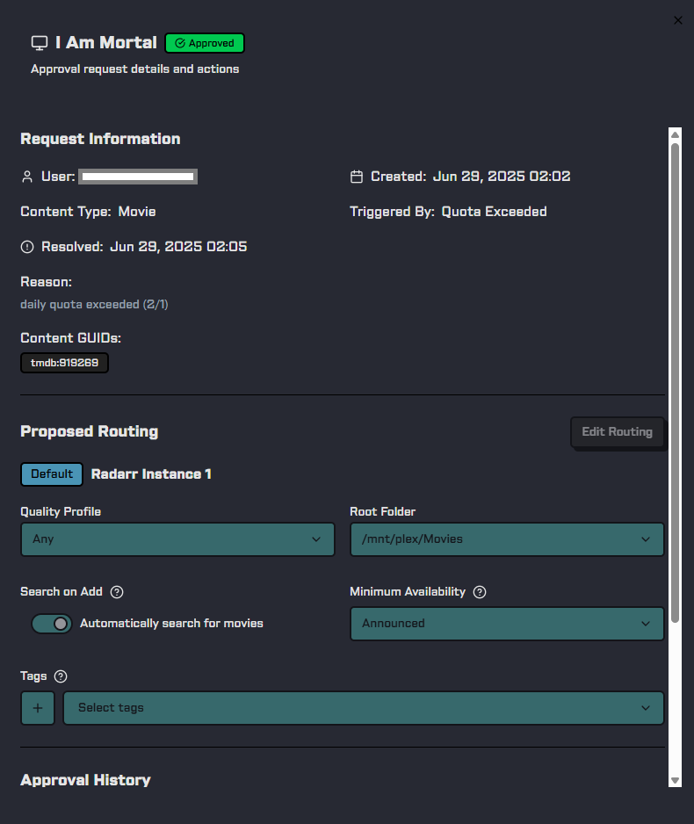Toggle automatically search for movies
The image size is (694, 824).
tap(52, 624)
